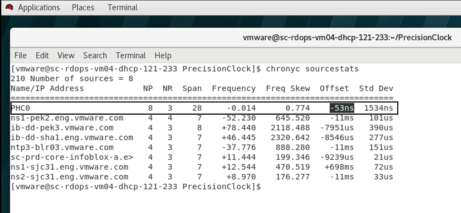Click the empty shell prompt on last line

(135, 187)
